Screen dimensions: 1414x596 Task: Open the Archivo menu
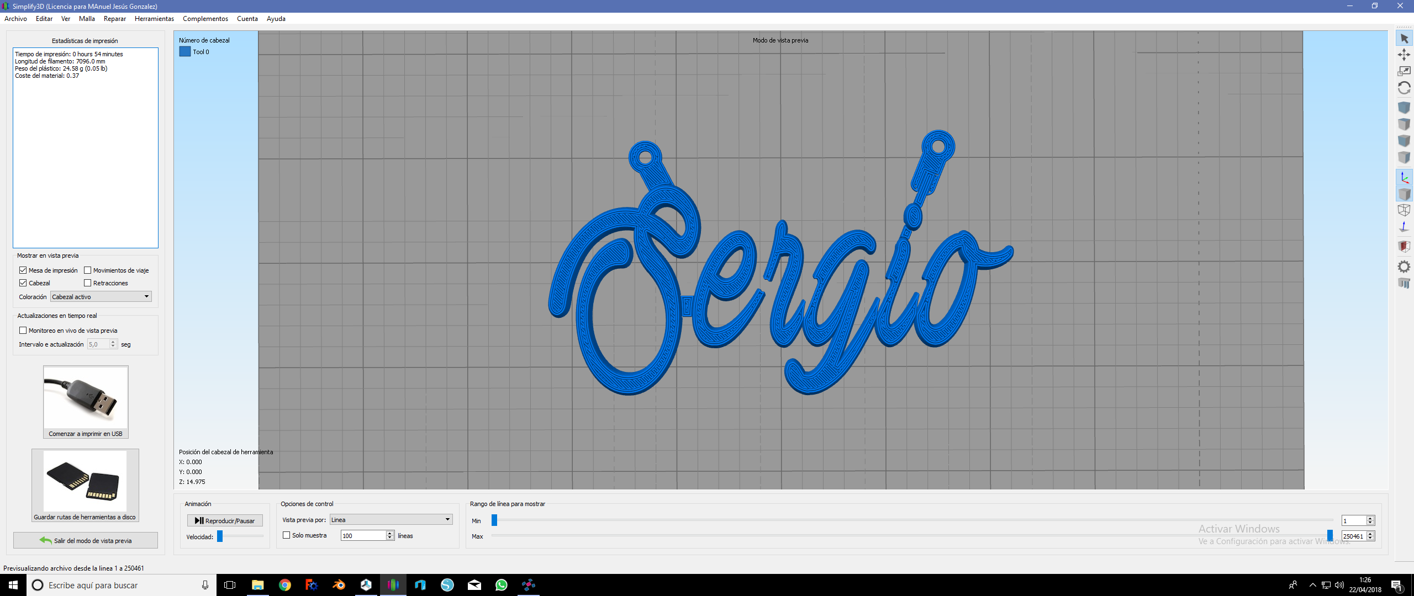[x=15, y=19]
